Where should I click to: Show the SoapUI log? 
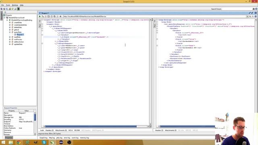tap(43, 138)
